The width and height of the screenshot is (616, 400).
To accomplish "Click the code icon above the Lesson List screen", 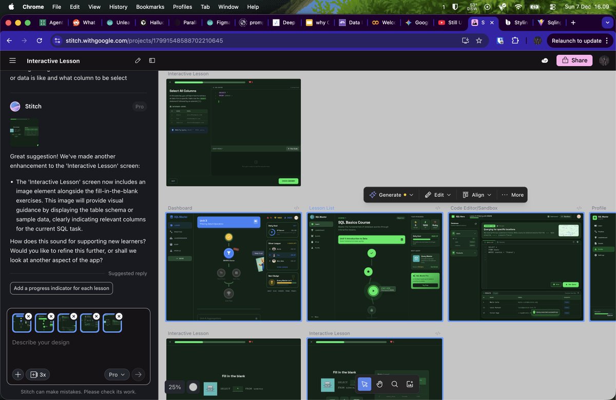I will pos(437,208).
